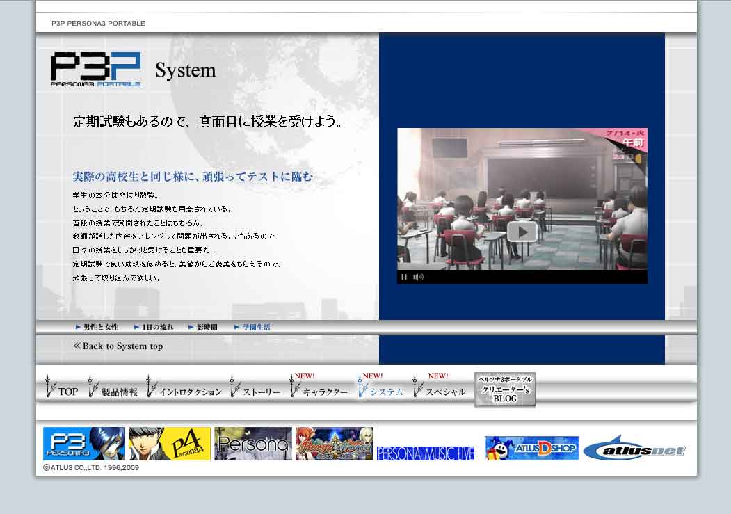This screenshot has width=731, height=514.
Task: Play the classroom video
Action: (x=522, y=232)
